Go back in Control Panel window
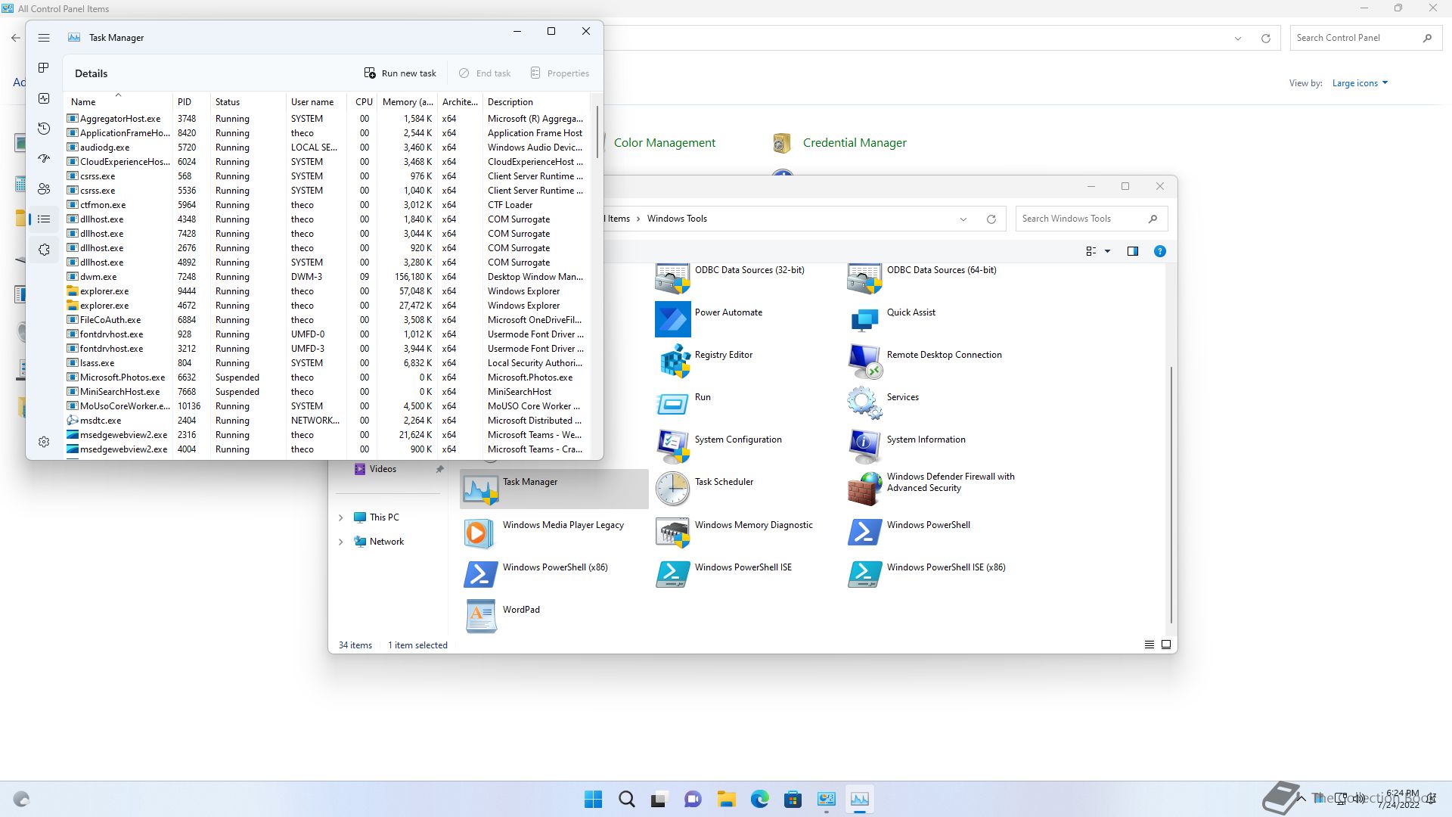This screenshot has height=817, width=1452. (16, 38)
